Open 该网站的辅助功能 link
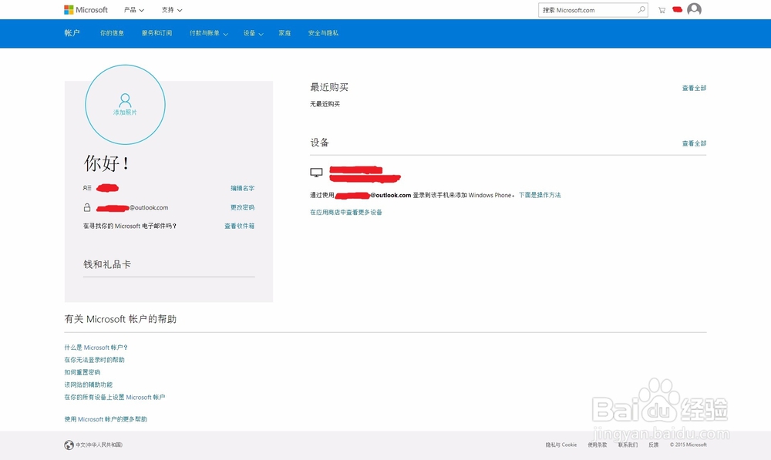The width and height of the screenshot is (771, 460). [89, 384]
